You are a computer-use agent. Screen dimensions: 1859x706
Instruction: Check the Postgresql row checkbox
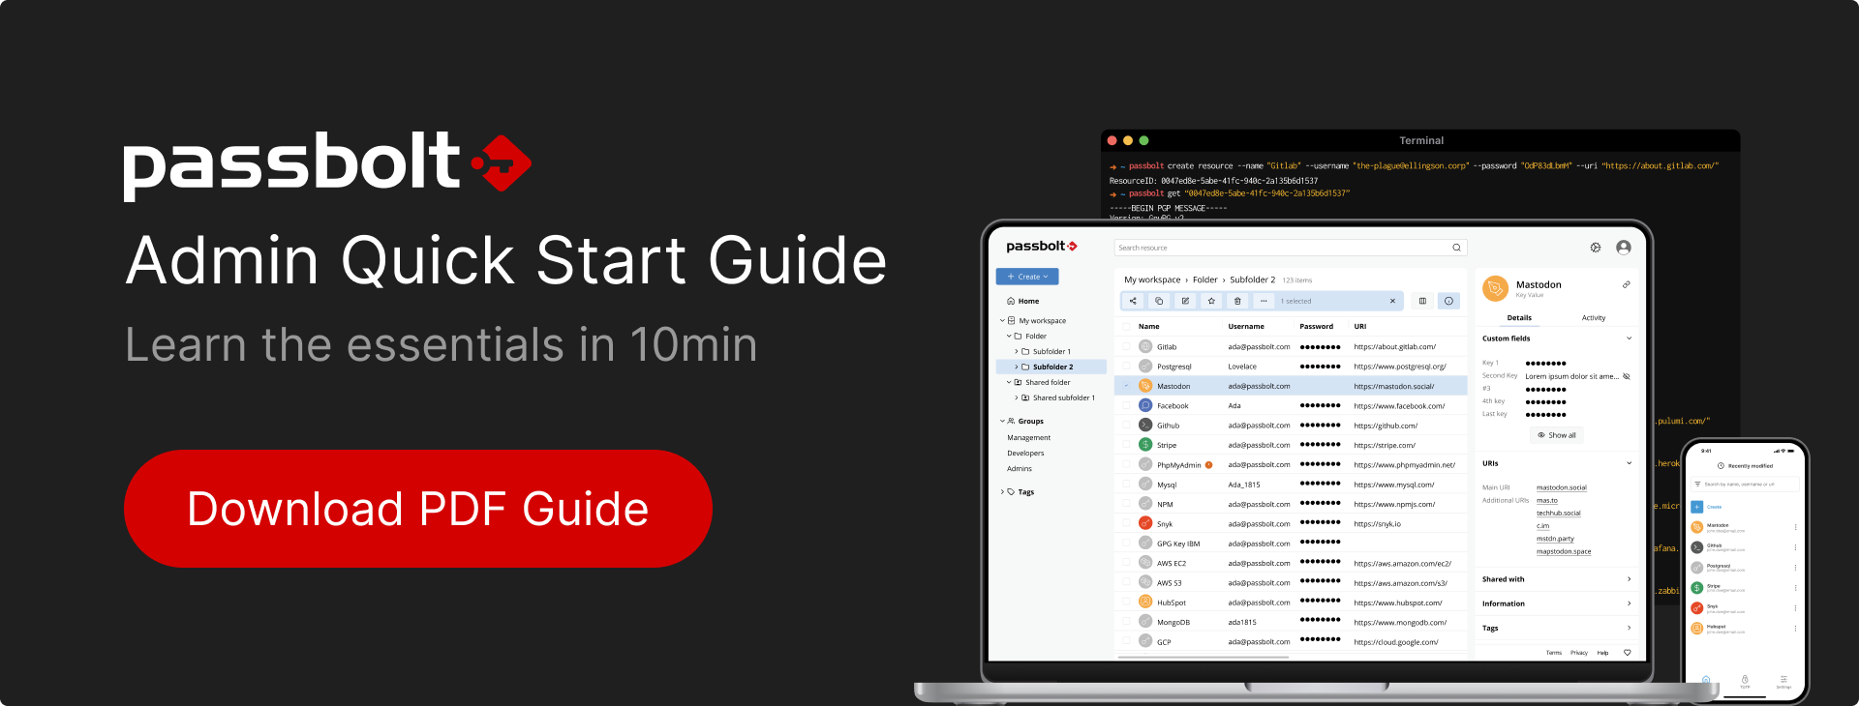(1126, 367)
